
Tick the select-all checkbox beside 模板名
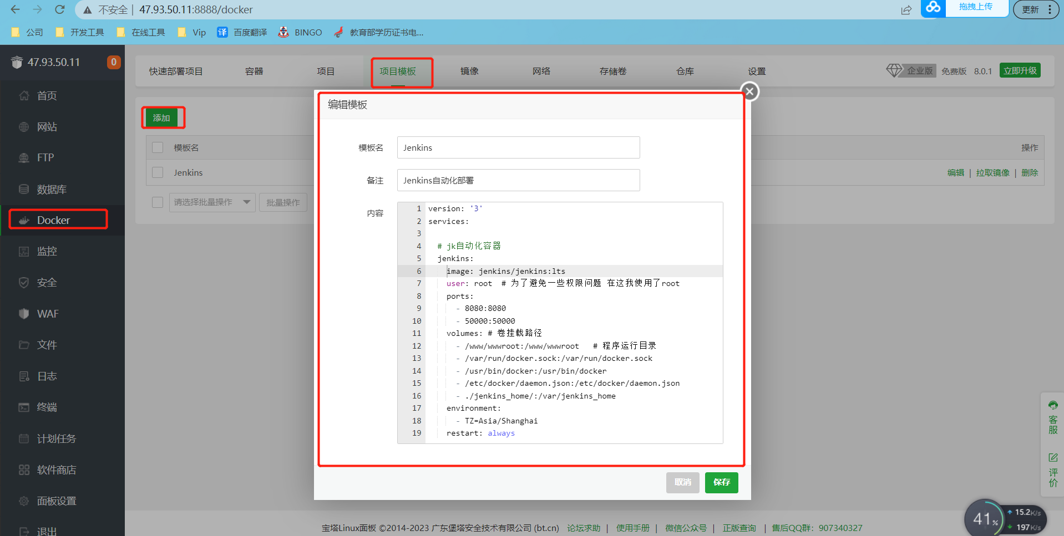[158, 147]
